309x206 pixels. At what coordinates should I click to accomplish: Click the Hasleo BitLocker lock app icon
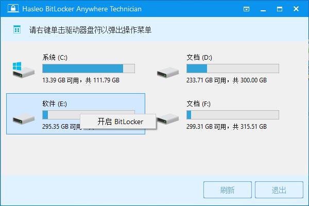point(9,9)
